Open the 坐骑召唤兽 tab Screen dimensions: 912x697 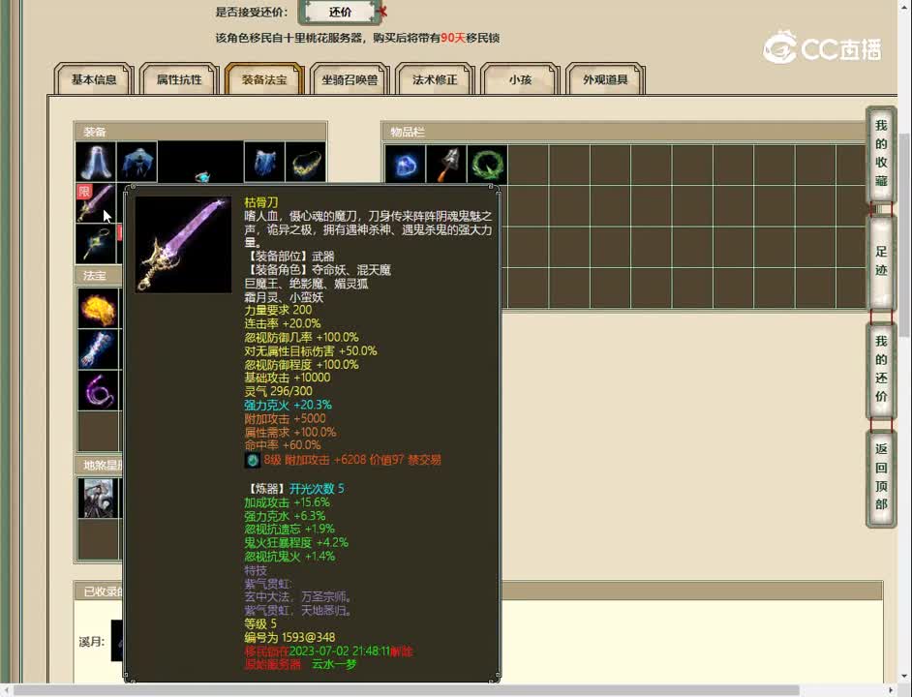(349, 80)
